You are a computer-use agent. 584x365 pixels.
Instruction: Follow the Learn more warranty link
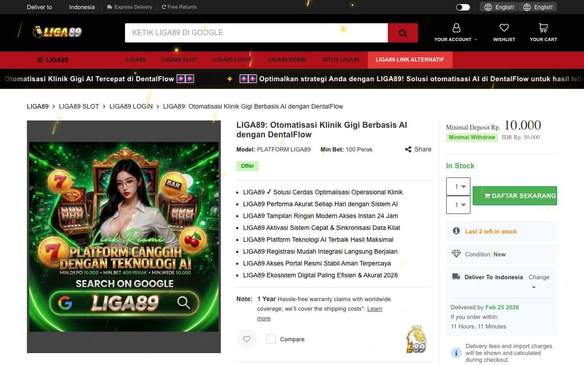tap(320, 313)
